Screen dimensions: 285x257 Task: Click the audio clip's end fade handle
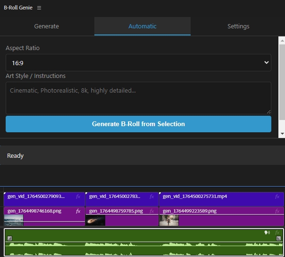tap(278, 238)
